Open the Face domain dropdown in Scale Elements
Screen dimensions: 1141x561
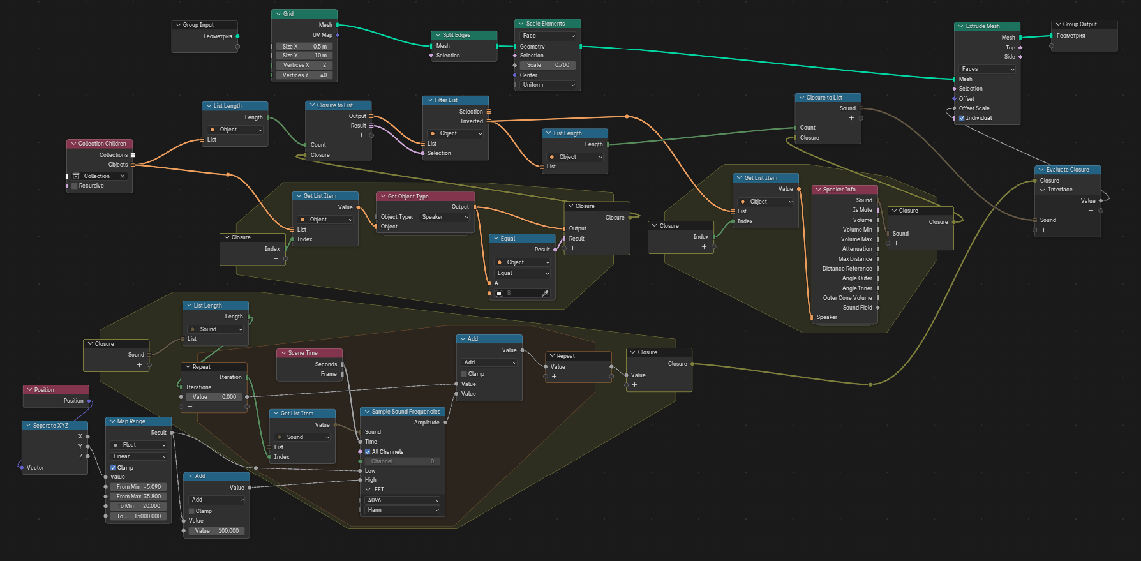tap(548, 36)
